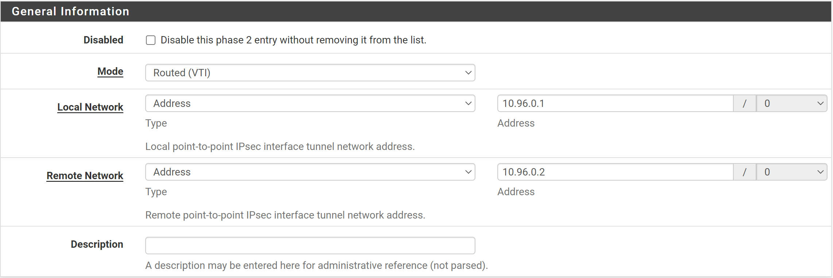
Task: Click the Mode help link label
Action: 110,72
